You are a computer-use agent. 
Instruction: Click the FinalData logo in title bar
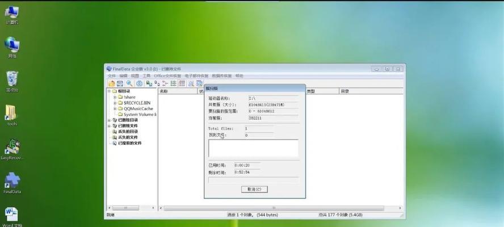tap(109, 69)
